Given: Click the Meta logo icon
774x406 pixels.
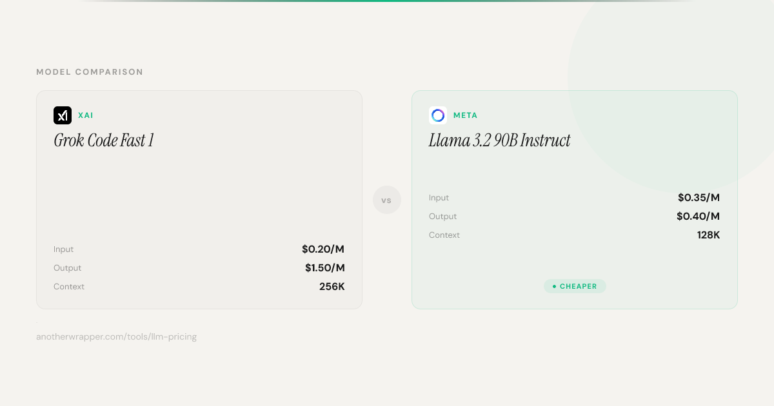Looking at the screenshot, I should click(x=438, y=115).
